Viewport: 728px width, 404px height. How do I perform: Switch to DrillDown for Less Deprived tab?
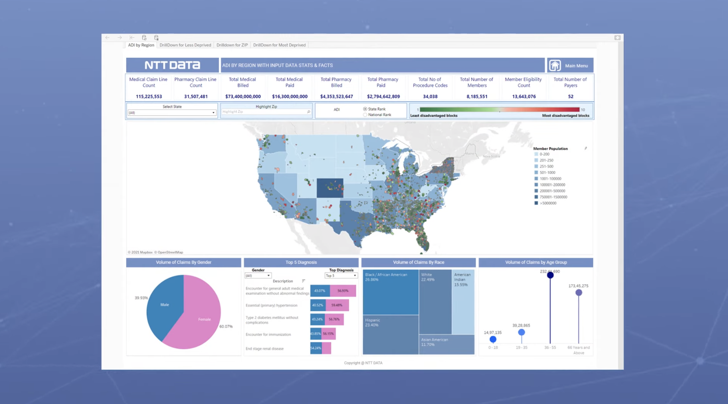click(x=185, y=45)
